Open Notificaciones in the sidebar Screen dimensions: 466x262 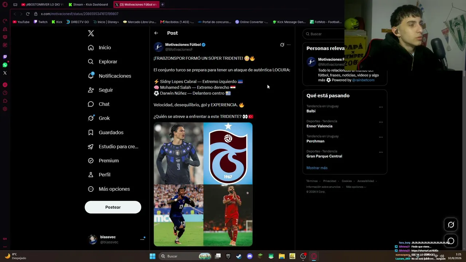(x=109, y=76)
